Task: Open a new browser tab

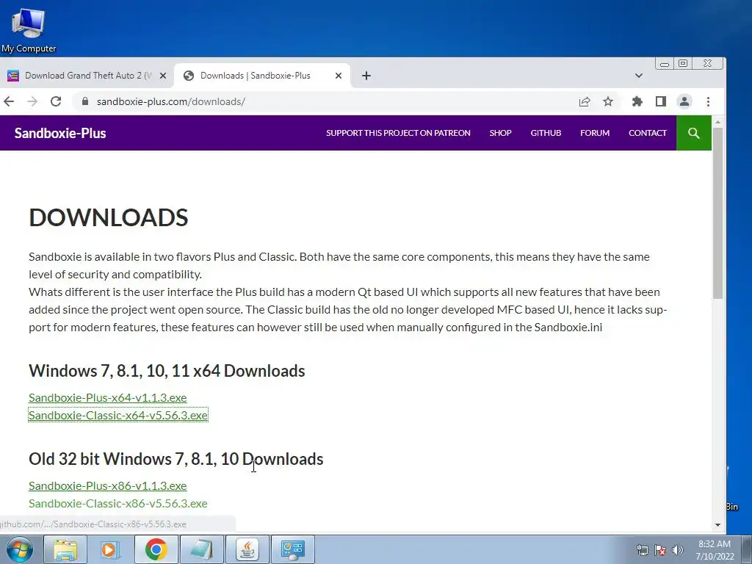Action: [x=366, y=76]
